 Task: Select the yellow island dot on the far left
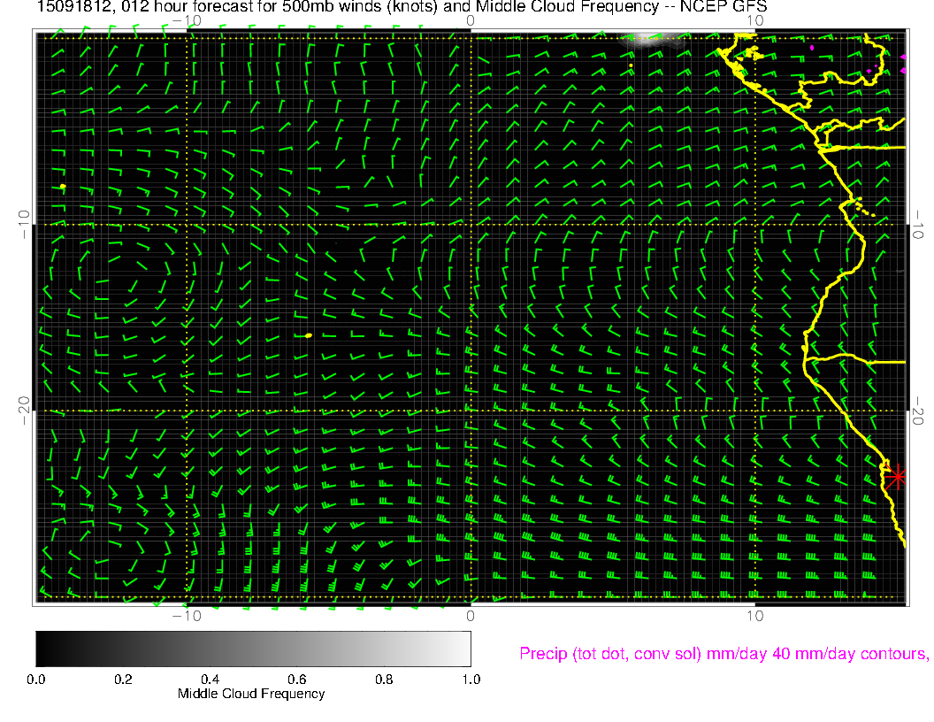pyautogui.click(x=63, y=187)
